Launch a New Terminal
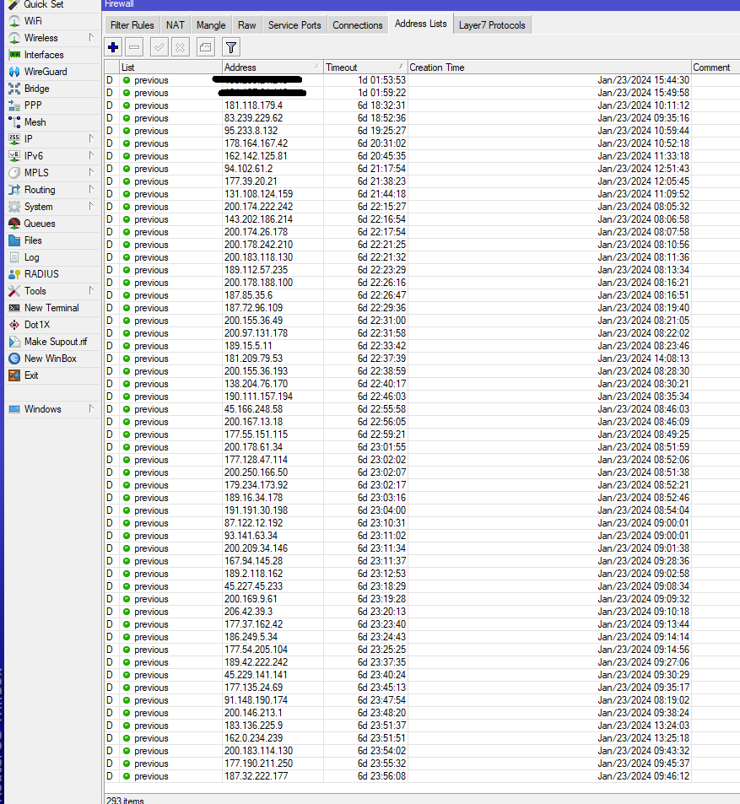 point(49,308)
